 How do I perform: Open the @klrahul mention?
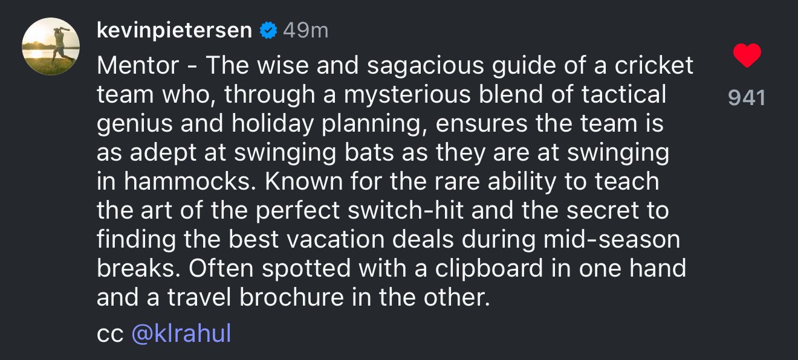click(x=181, y=333)
